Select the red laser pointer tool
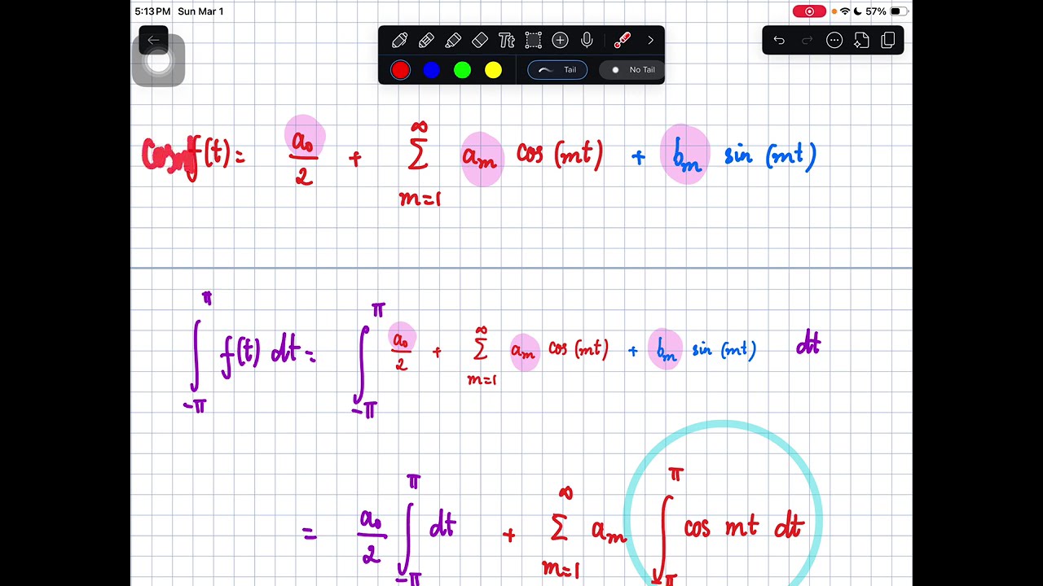Screen dimensions: 1043x586 tap(623, 41)
